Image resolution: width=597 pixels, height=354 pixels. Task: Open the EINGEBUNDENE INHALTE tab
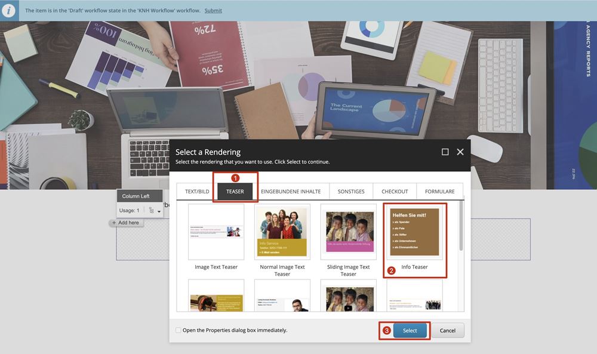[x=291, y=192]
